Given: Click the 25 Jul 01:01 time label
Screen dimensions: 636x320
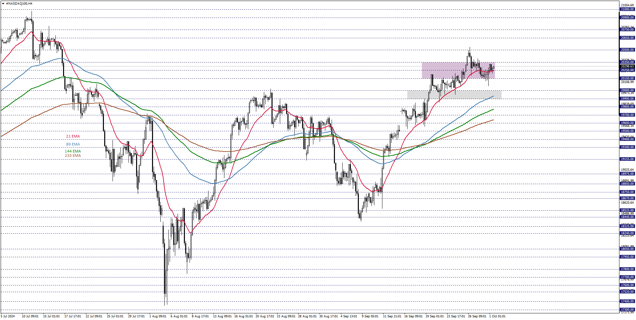Looking at the screenshot, I should tap(115, 316).
